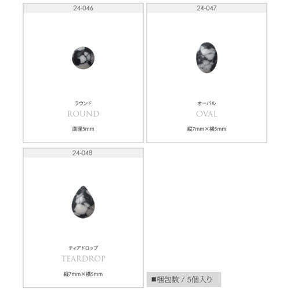Screen dimensions: 290x290
Task: Click the oval 縦7mm×横5mm size text
Action: pyautogui.click(x=206, y=129)
